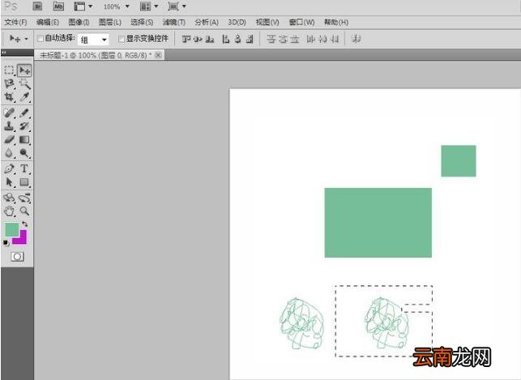Select the 3D Rotate tool
521x380 pixels.
(x=9, y=198)
